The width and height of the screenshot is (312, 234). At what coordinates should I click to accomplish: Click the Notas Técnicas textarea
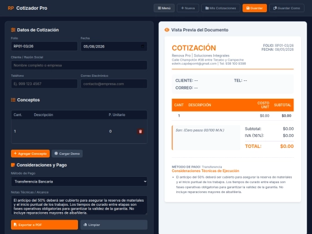click(x=79, y=205)
